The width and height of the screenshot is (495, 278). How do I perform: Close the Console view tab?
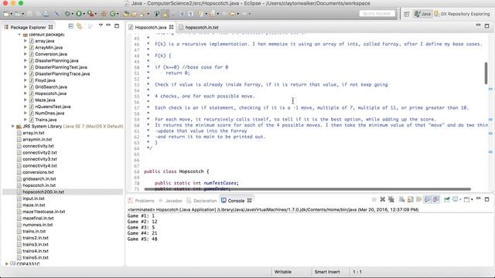click(249, 201)
